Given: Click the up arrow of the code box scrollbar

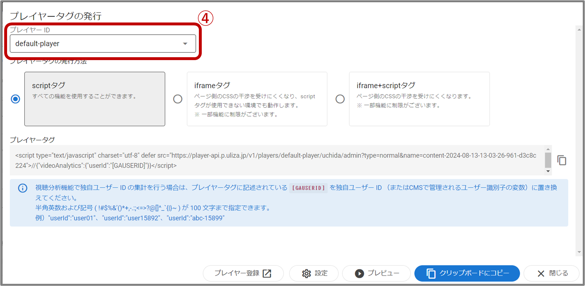Looking at the screenshot, I should (548, 149).
